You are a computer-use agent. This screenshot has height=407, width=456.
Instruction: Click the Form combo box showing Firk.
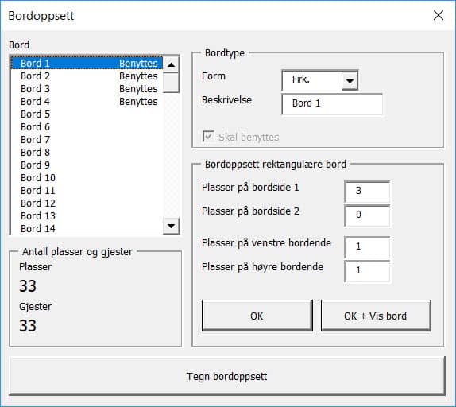tap(319, 80)
